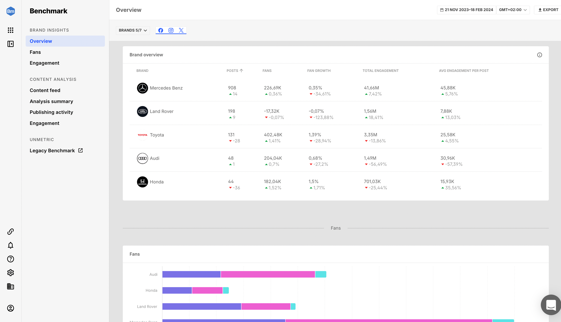Click Audi's purple bar segment

[x=191, y=274]
